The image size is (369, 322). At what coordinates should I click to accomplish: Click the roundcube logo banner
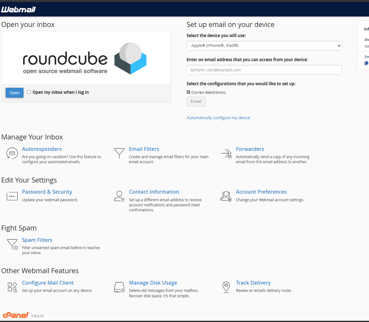pos(86,58)
